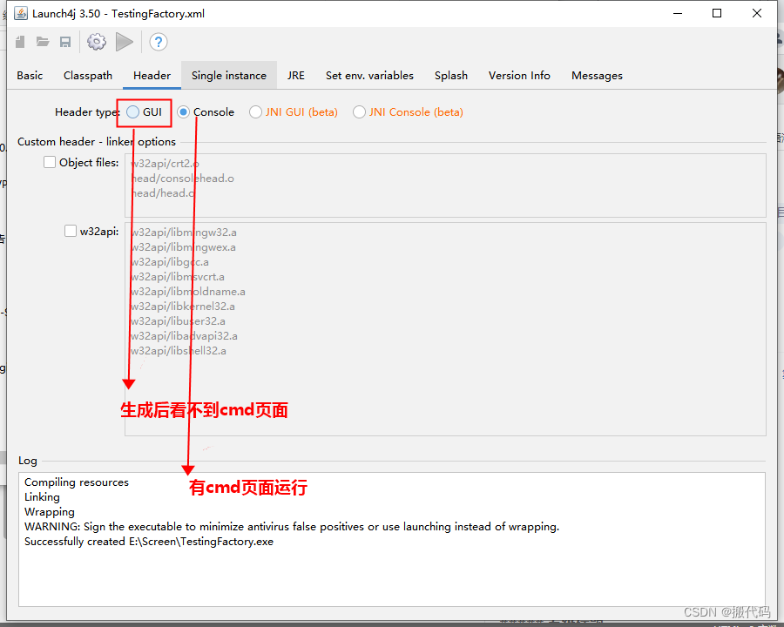Go to the JRE tab
The height and width of the screenshot is (627, 784).
pos(295,75)
